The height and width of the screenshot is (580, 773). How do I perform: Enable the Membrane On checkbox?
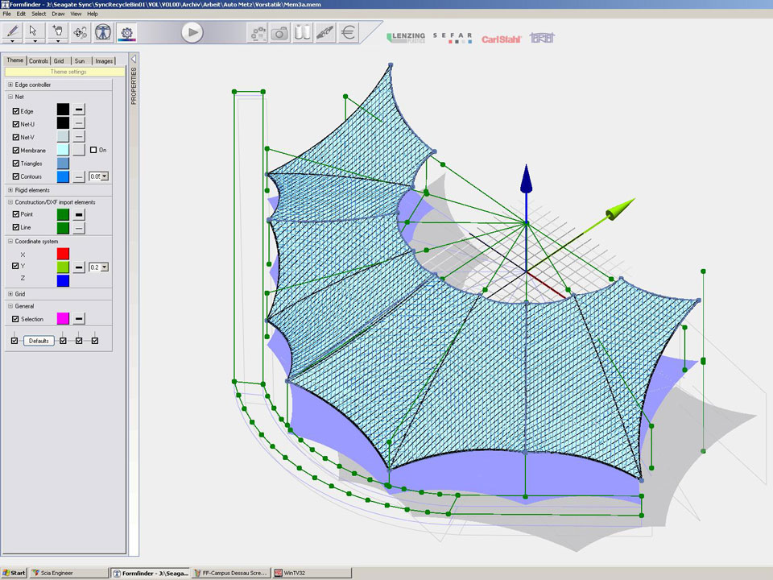click(x=93, y=150)
